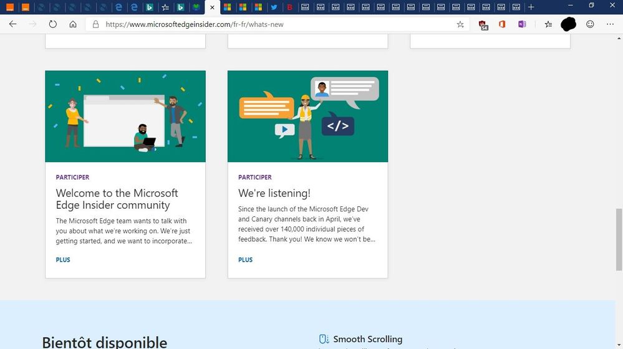Image resolution: width=623 pixels, height=349 pixels.
Task: Click text 'The Microsoft Edge team wants to talk with'
Action: click(x=121, y=221)
